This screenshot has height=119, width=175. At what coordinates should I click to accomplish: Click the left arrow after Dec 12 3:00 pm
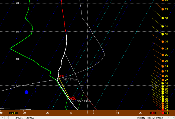point(169,118)
